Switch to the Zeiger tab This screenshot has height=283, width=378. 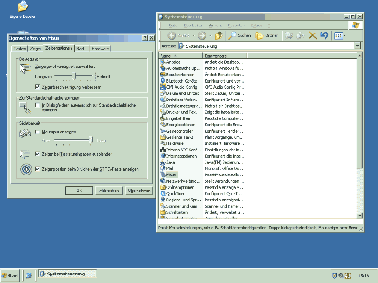pos(35,49)
